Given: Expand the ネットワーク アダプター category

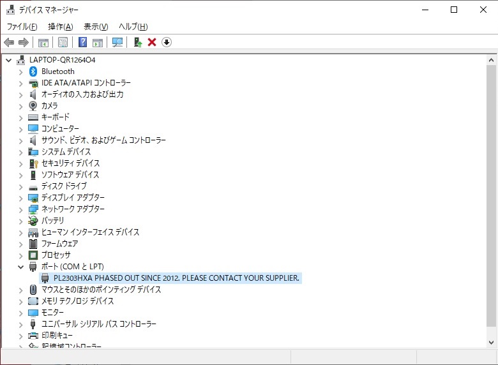Looking at the screenshot, I should tap(20, 209).
